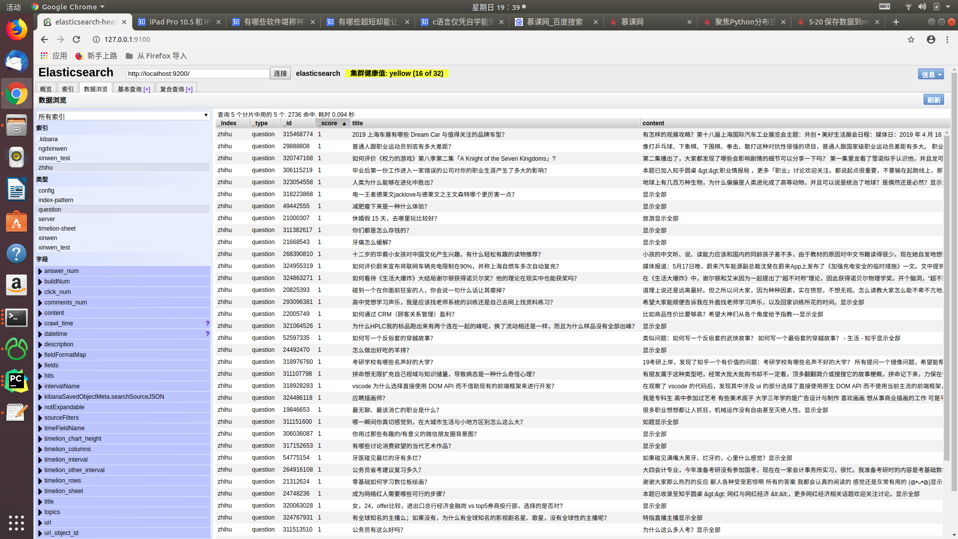
Task: Click the crawl_time field help question mark
Action: pos(208,323)
